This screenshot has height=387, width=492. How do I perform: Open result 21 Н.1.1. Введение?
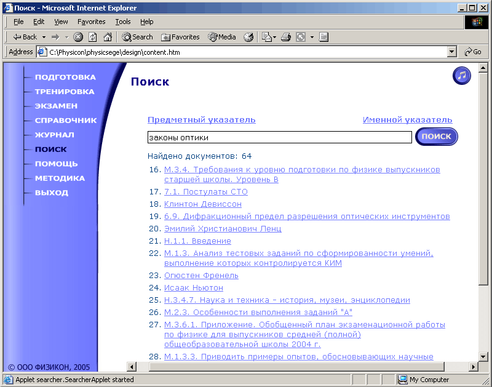click(x=197, y=241)
